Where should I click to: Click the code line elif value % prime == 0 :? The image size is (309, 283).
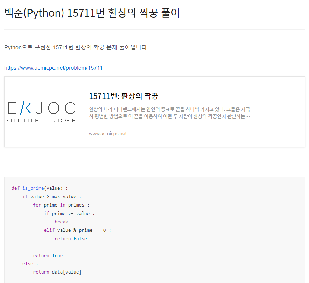click(x=77, y=230)
